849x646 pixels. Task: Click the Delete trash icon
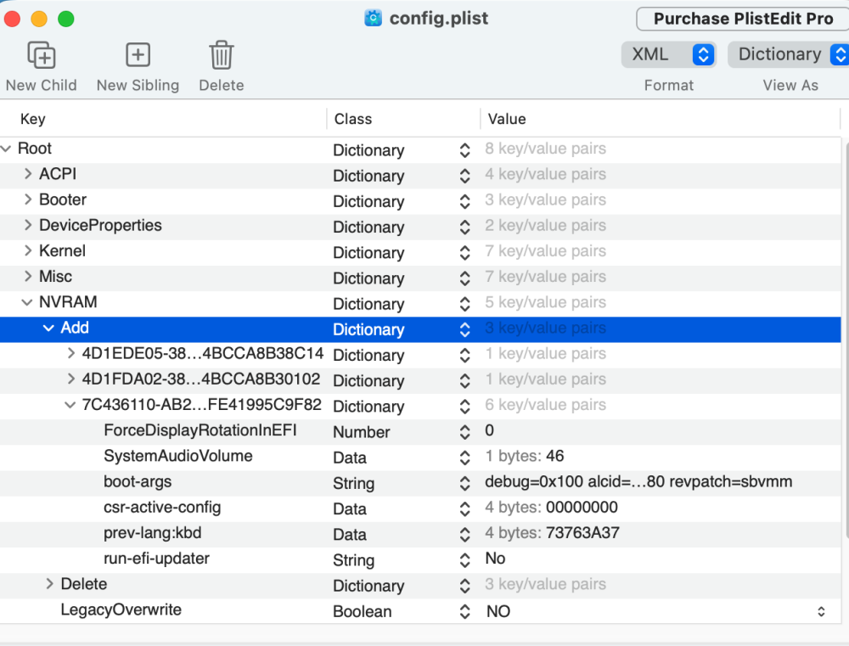[x=222, y=54]
